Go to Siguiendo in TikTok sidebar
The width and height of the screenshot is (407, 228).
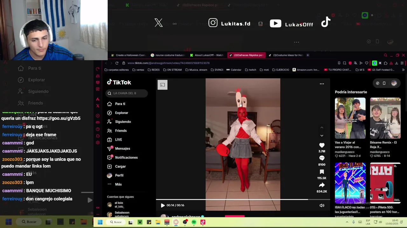(x=119, y=122)
